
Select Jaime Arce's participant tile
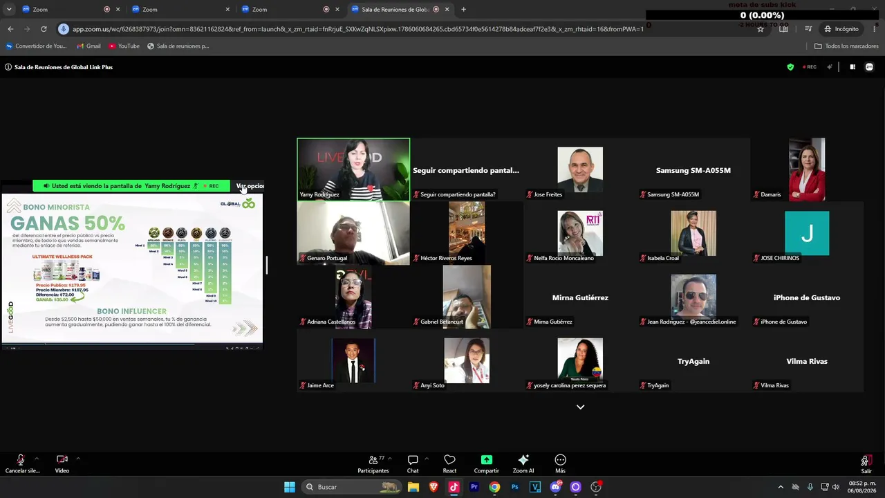pos(353,360)
